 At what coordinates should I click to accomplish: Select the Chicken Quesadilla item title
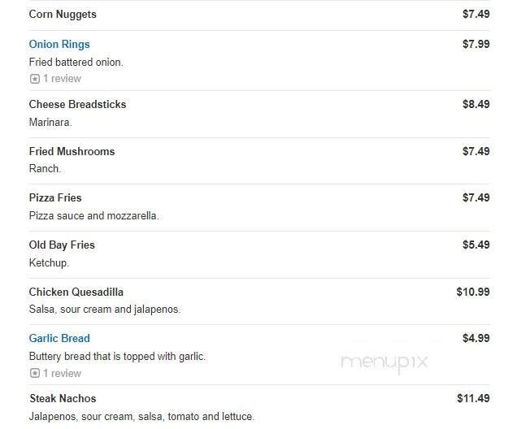tap(76, 292)
